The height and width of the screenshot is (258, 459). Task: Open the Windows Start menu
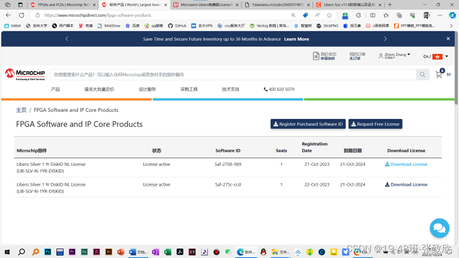tap(7, 252)
